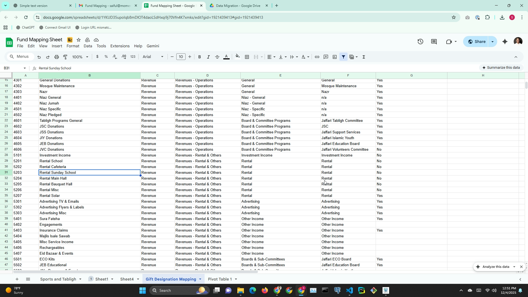Open the Extensions menu
This screenshot has height=297, width=528.
point(120,46)
